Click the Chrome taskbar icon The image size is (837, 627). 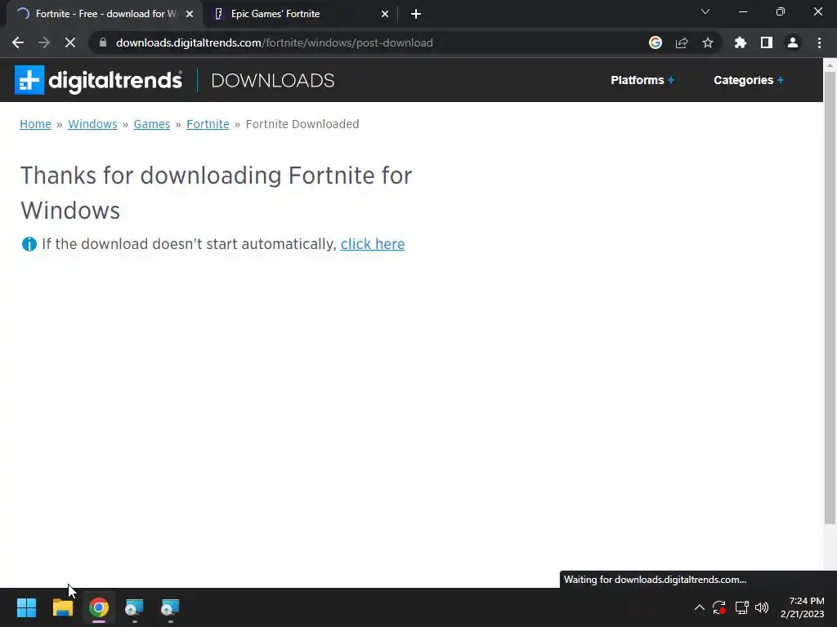coord(99,607)
